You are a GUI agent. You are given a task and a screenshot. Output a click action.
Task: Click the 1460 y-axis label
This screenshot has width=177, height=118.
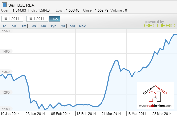coord(6,51)
